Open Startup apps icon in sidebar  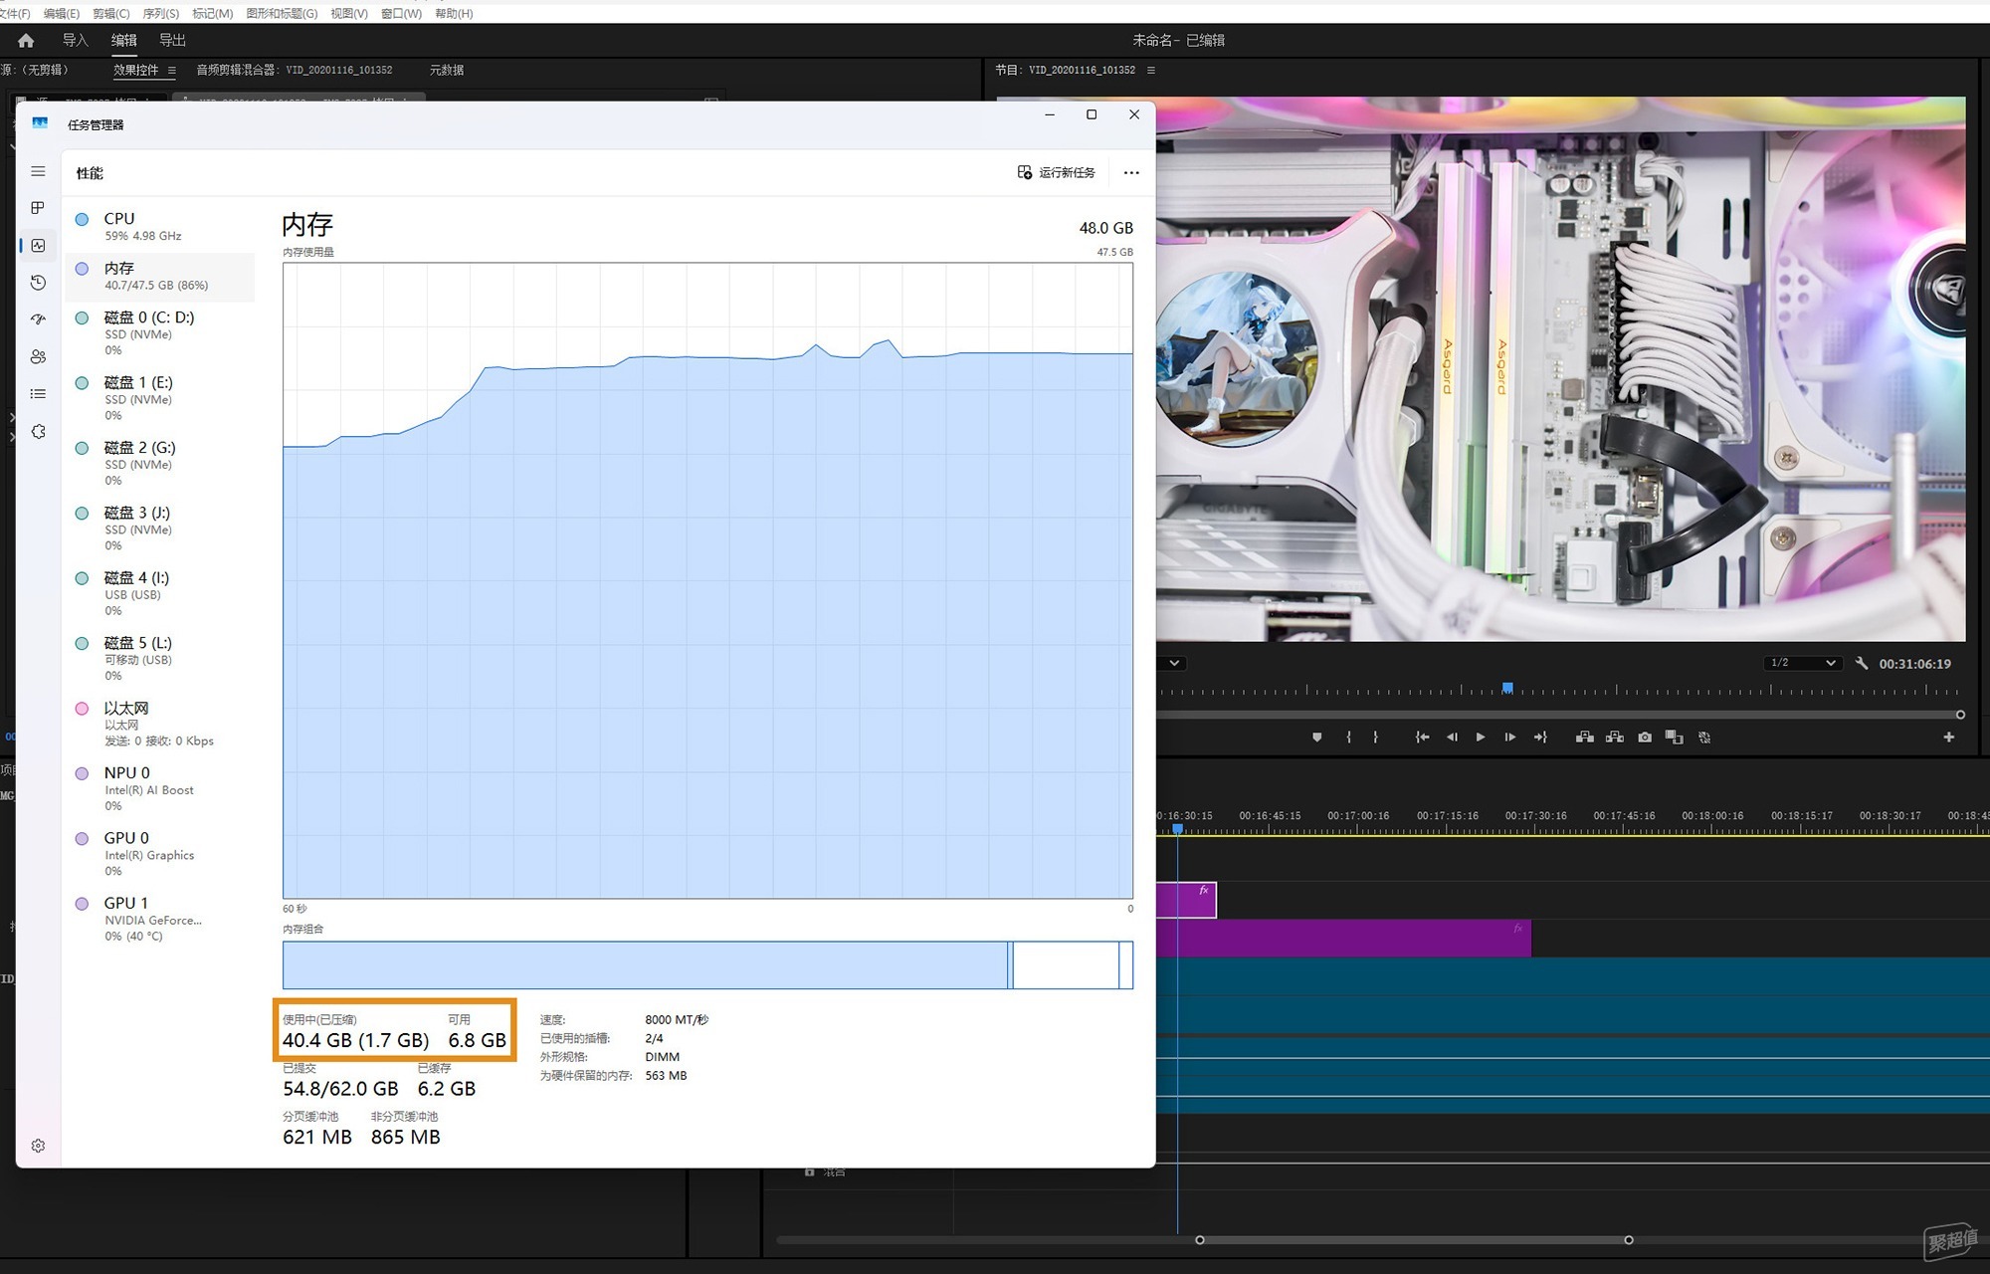[x=38, y=319]
